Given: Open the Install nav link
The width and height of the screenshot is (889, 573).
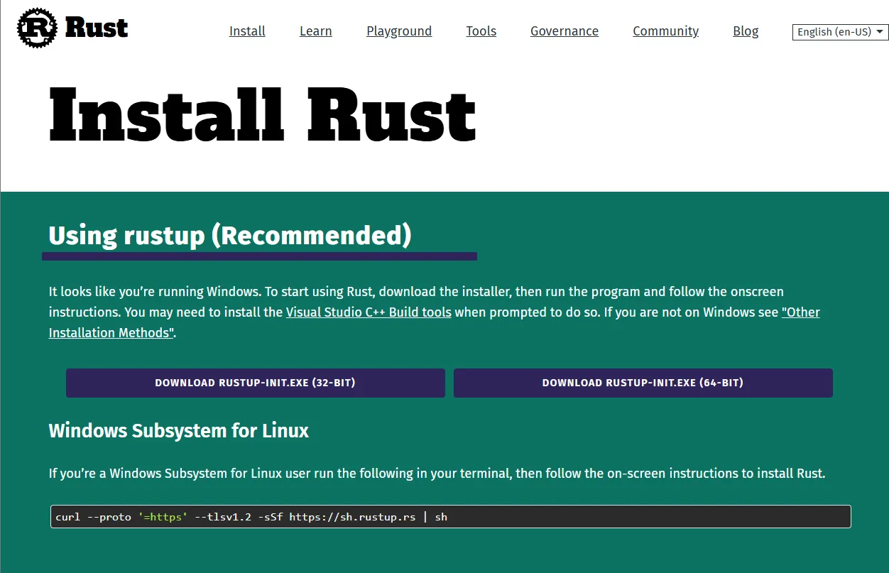Looking at the screenshot, I should tap(247, 31).
